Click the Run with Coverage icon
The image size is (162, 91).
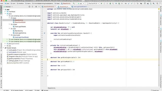click(x=113, y=4)
